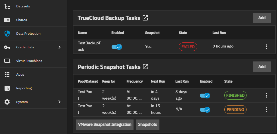Click the Virtual Machines laptop icon
277x134 pixels.
point(7,61)
